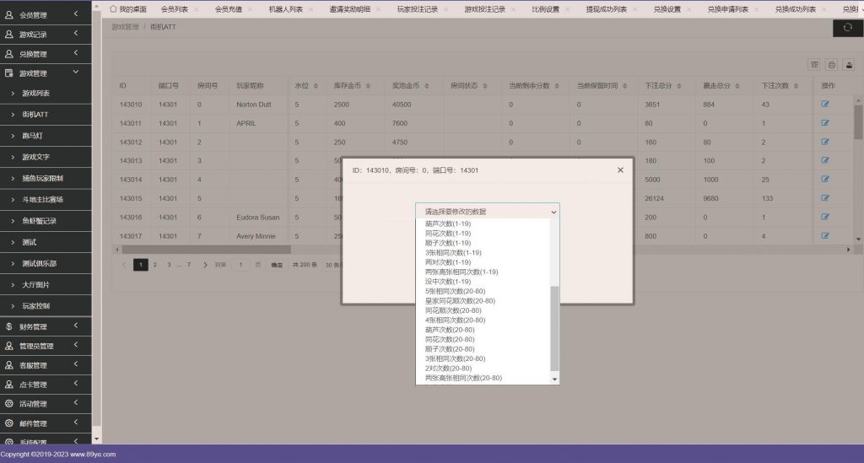Close the ID 143010 dialog

click(x=620, y=170)
